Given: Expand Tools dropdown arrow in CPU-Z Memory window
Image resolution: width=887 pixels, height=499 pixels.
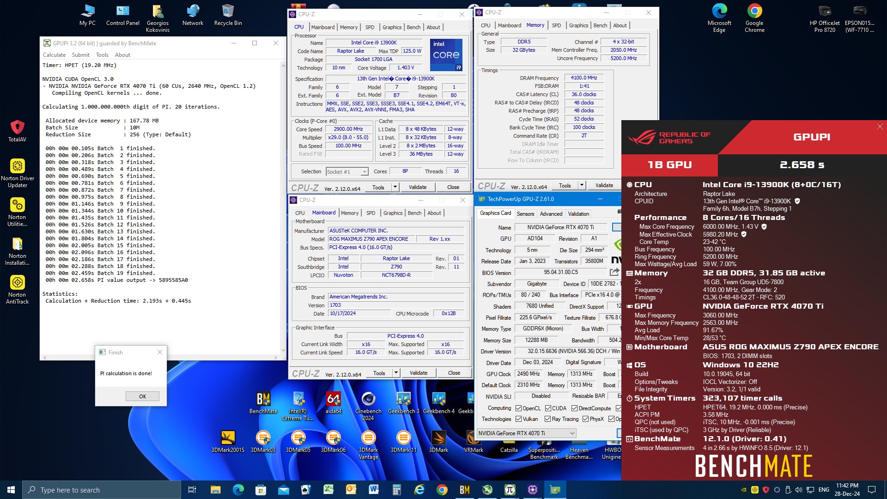Looking at the screenshot, I should click(x=582, y=185).
